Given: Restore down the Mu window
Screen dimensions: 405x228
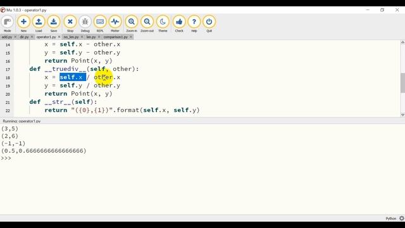Looking at the screenshot, I should tap(382, 10).
